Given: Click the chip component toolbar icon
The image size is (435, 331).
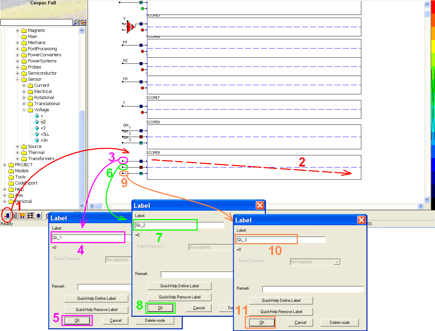Looking at the screenshot, I should coord(38,215).
